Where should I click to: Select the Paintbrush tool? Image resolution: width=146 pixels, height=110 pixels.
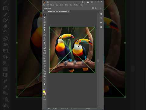[44, 38]
